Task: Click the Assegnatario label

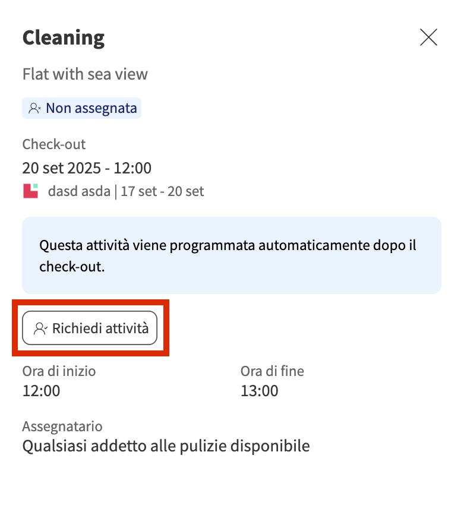Action: tap(62, 426)
